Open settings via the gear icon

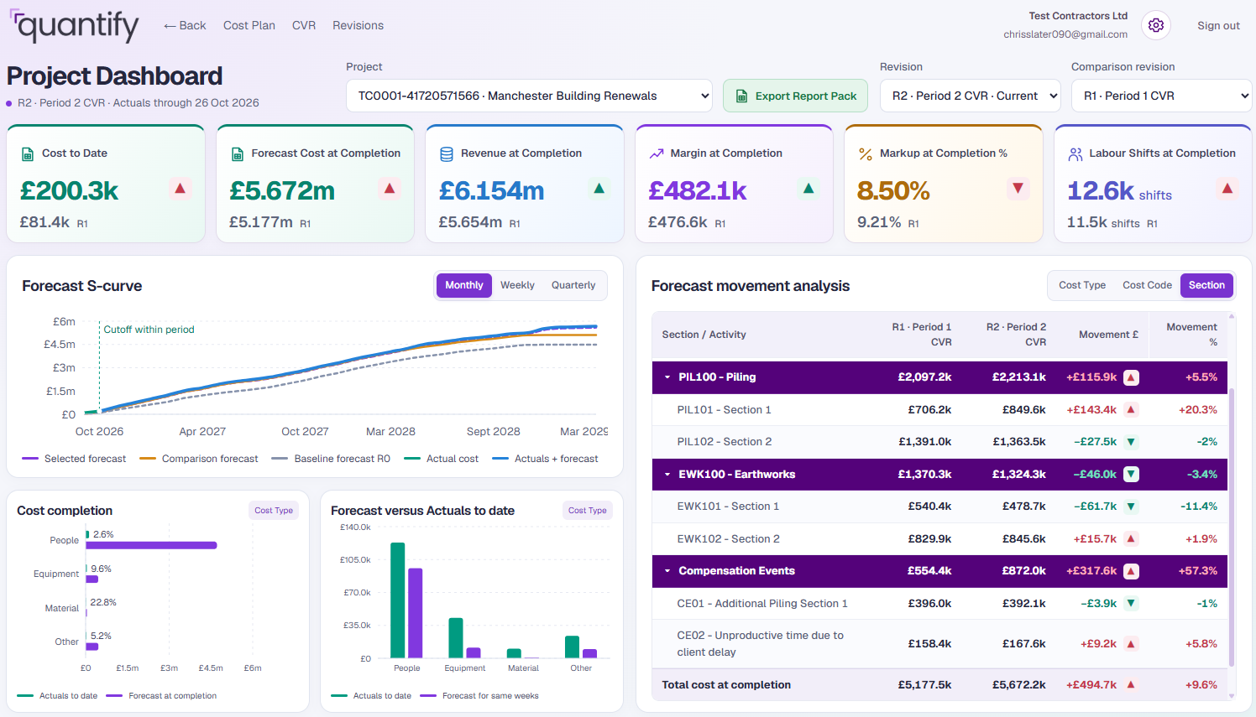point(1156,25)
